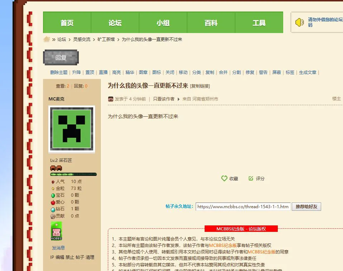Click the author avatar icon beside 发表于
The width and height of the screenshot is (343, 271).
(x=111, y=99)
